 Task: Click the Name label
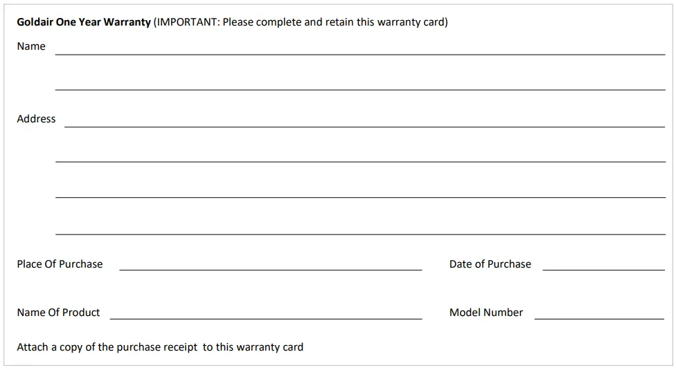point(31,46)
